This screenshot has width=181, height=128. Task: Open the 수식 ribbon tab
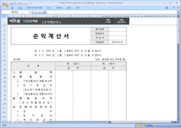49,8
